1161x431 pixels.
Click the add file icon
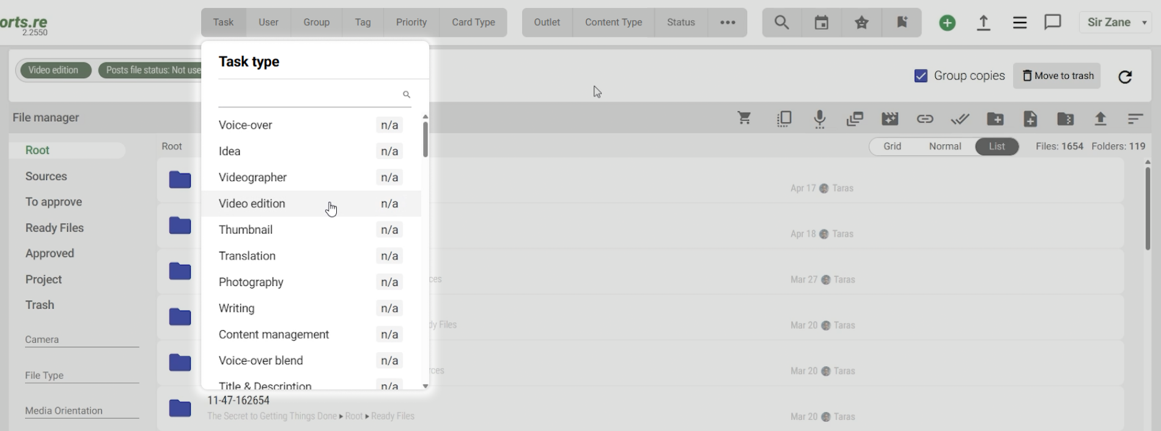pos(1030,119)
